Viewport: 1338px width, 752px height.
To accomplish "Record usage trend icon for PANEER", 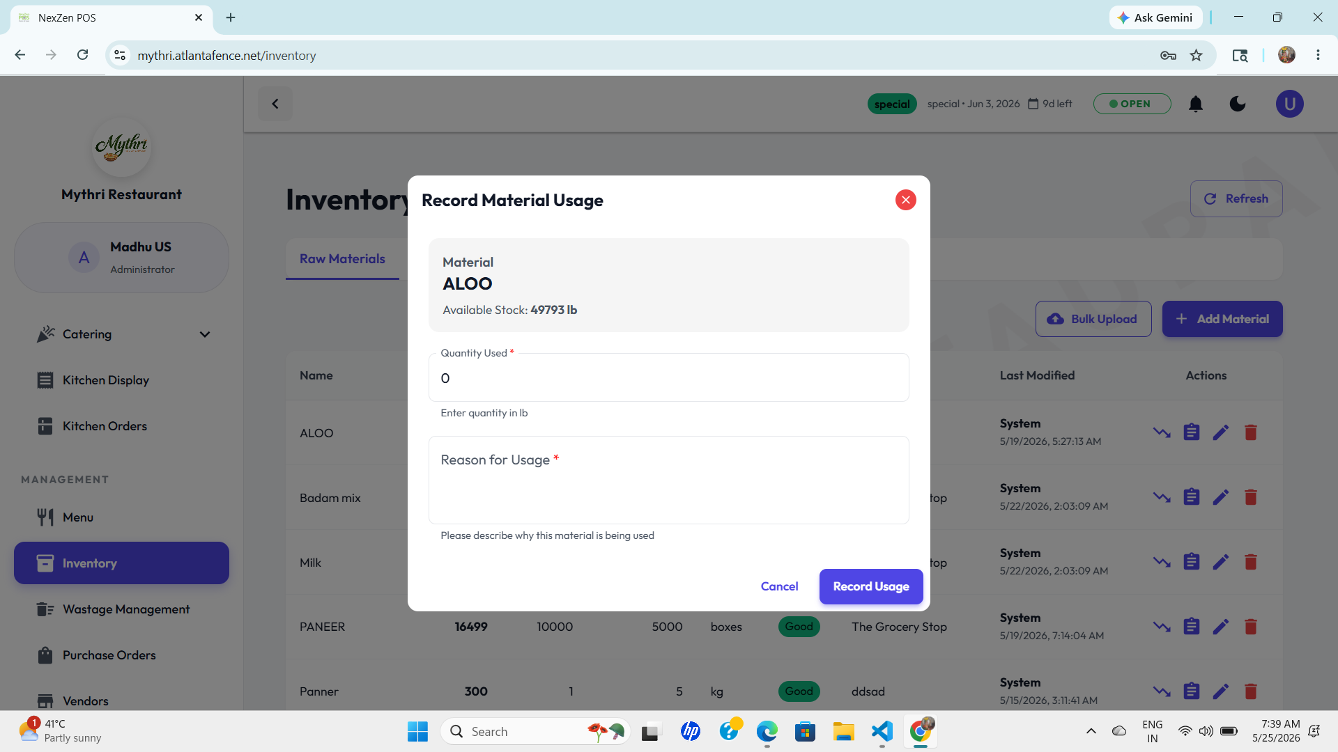I will point(1162,627).
